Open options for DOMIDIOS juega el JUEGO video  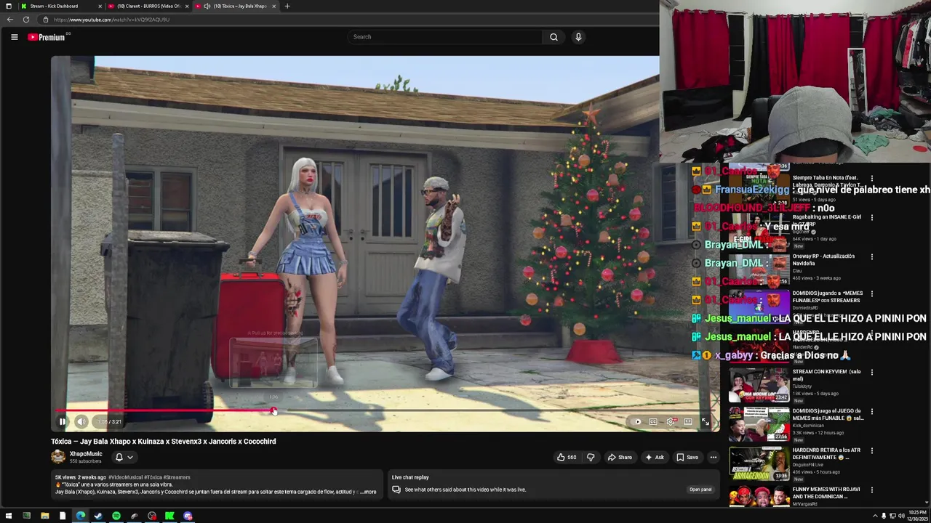tap(872, 411)
